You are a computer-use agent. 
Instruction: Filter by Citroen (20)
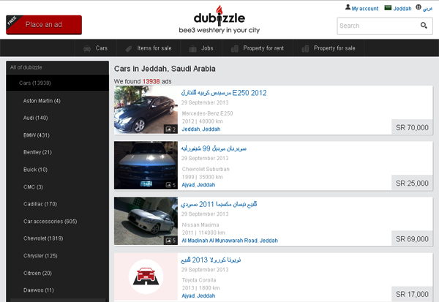37,273
